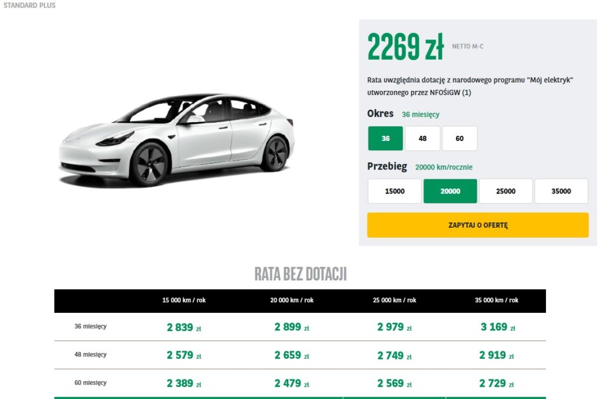Click the white Tesla car image
The height and width of the screenshot is (399, 605).
coord(177,140)
